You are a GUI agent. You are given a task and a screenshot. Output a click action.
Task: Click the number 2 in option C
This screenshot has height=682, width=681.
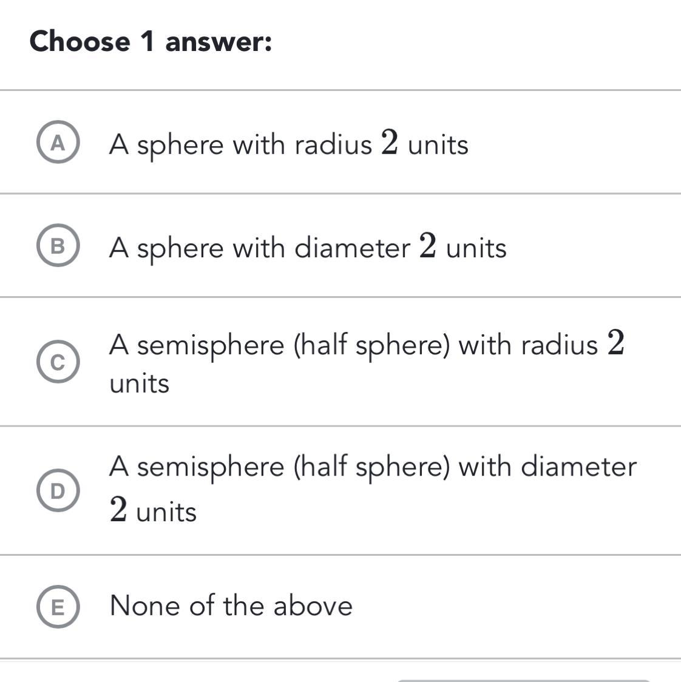click(615, 343)
